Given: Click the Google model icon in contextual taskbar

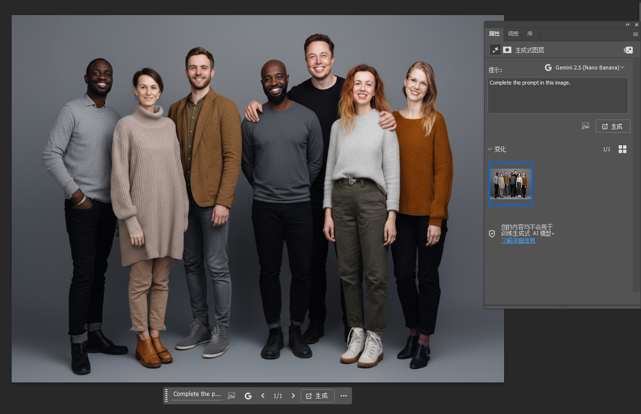Looking at the screenshot, I should click(248, 396).
